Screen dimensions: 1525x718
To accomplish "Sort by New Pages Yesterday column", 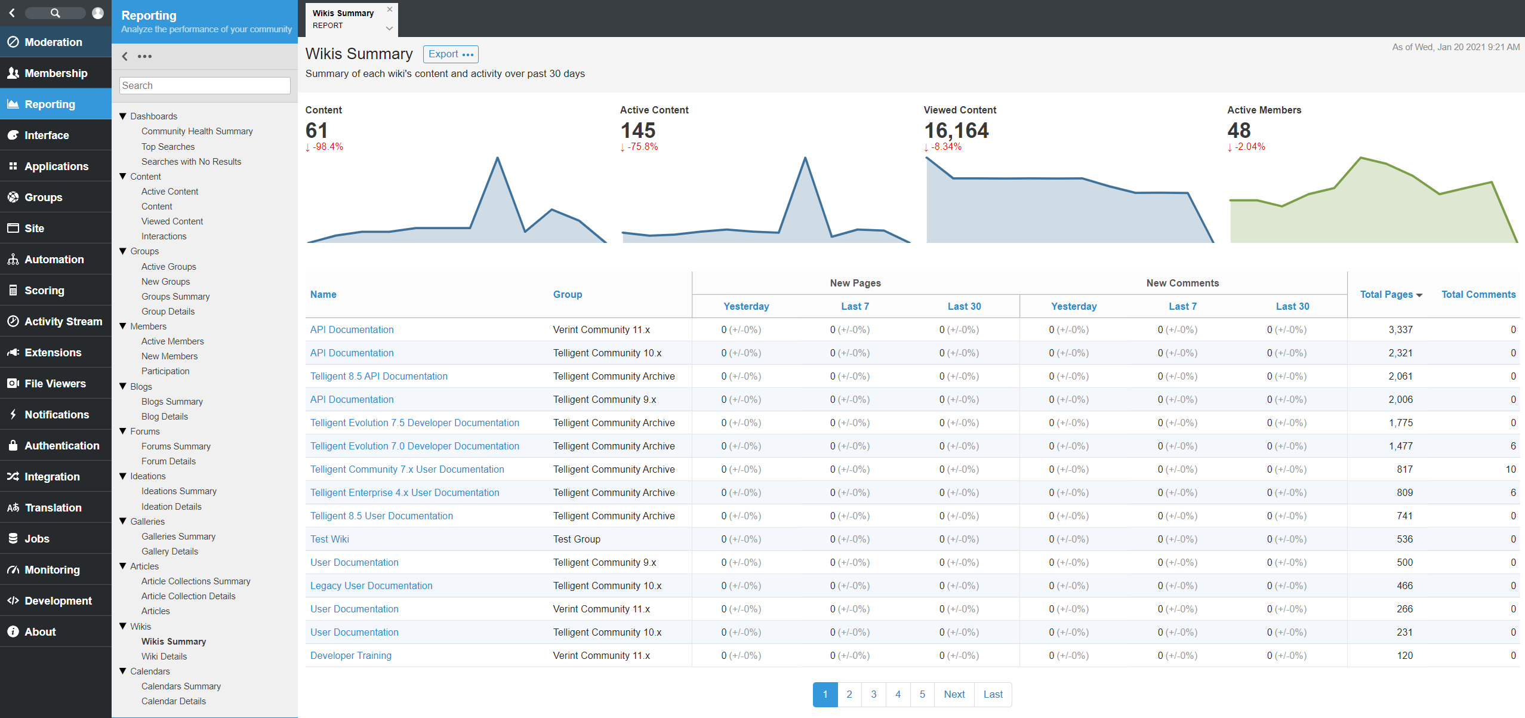I will click(746, 306).
